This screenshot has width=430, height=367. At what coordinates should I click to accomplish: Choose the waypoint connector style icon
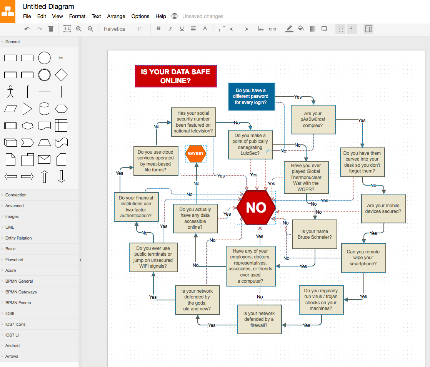(222, 29)
